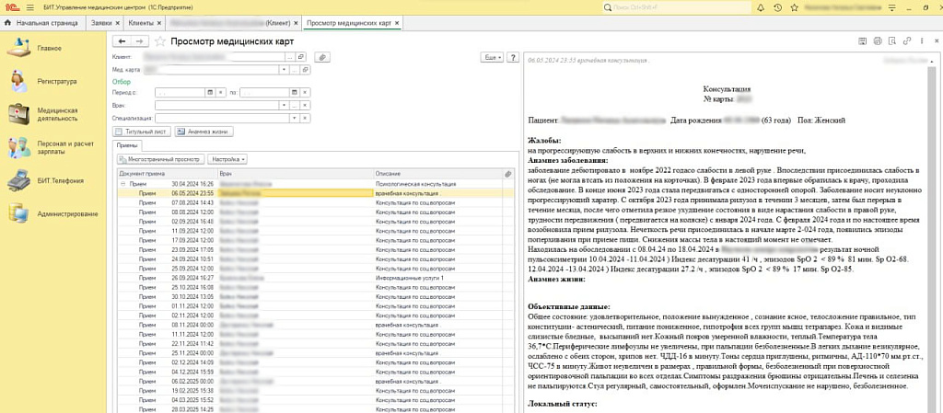This screenshot has width=943, height=413.
Task: Go forward with the right arrow button
Action: (140, 40)
